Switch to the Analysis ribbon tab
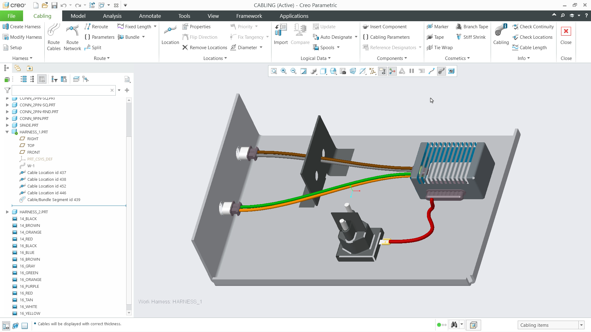Viewport: 591px width, 332px height. click(112, 16)
